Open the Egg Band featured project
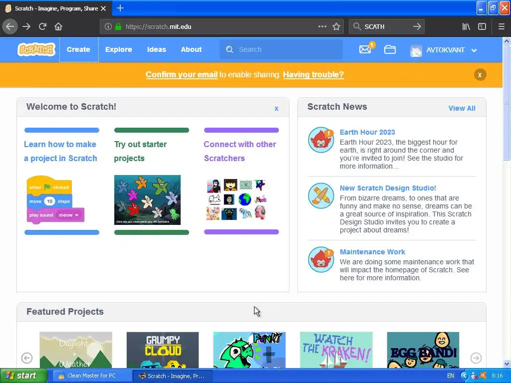Viewport: 511px width, 383px height. click(423, 350)
